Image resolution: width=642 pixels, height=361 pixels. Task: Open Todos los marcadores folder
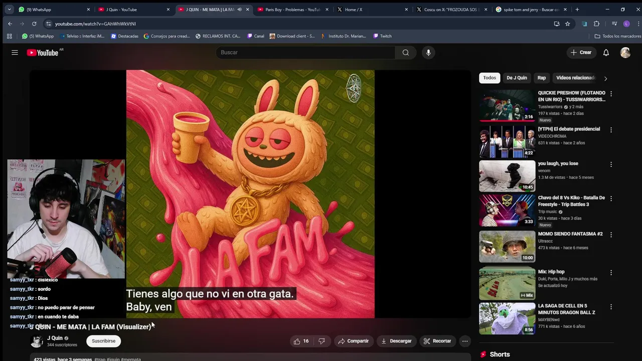617,36
